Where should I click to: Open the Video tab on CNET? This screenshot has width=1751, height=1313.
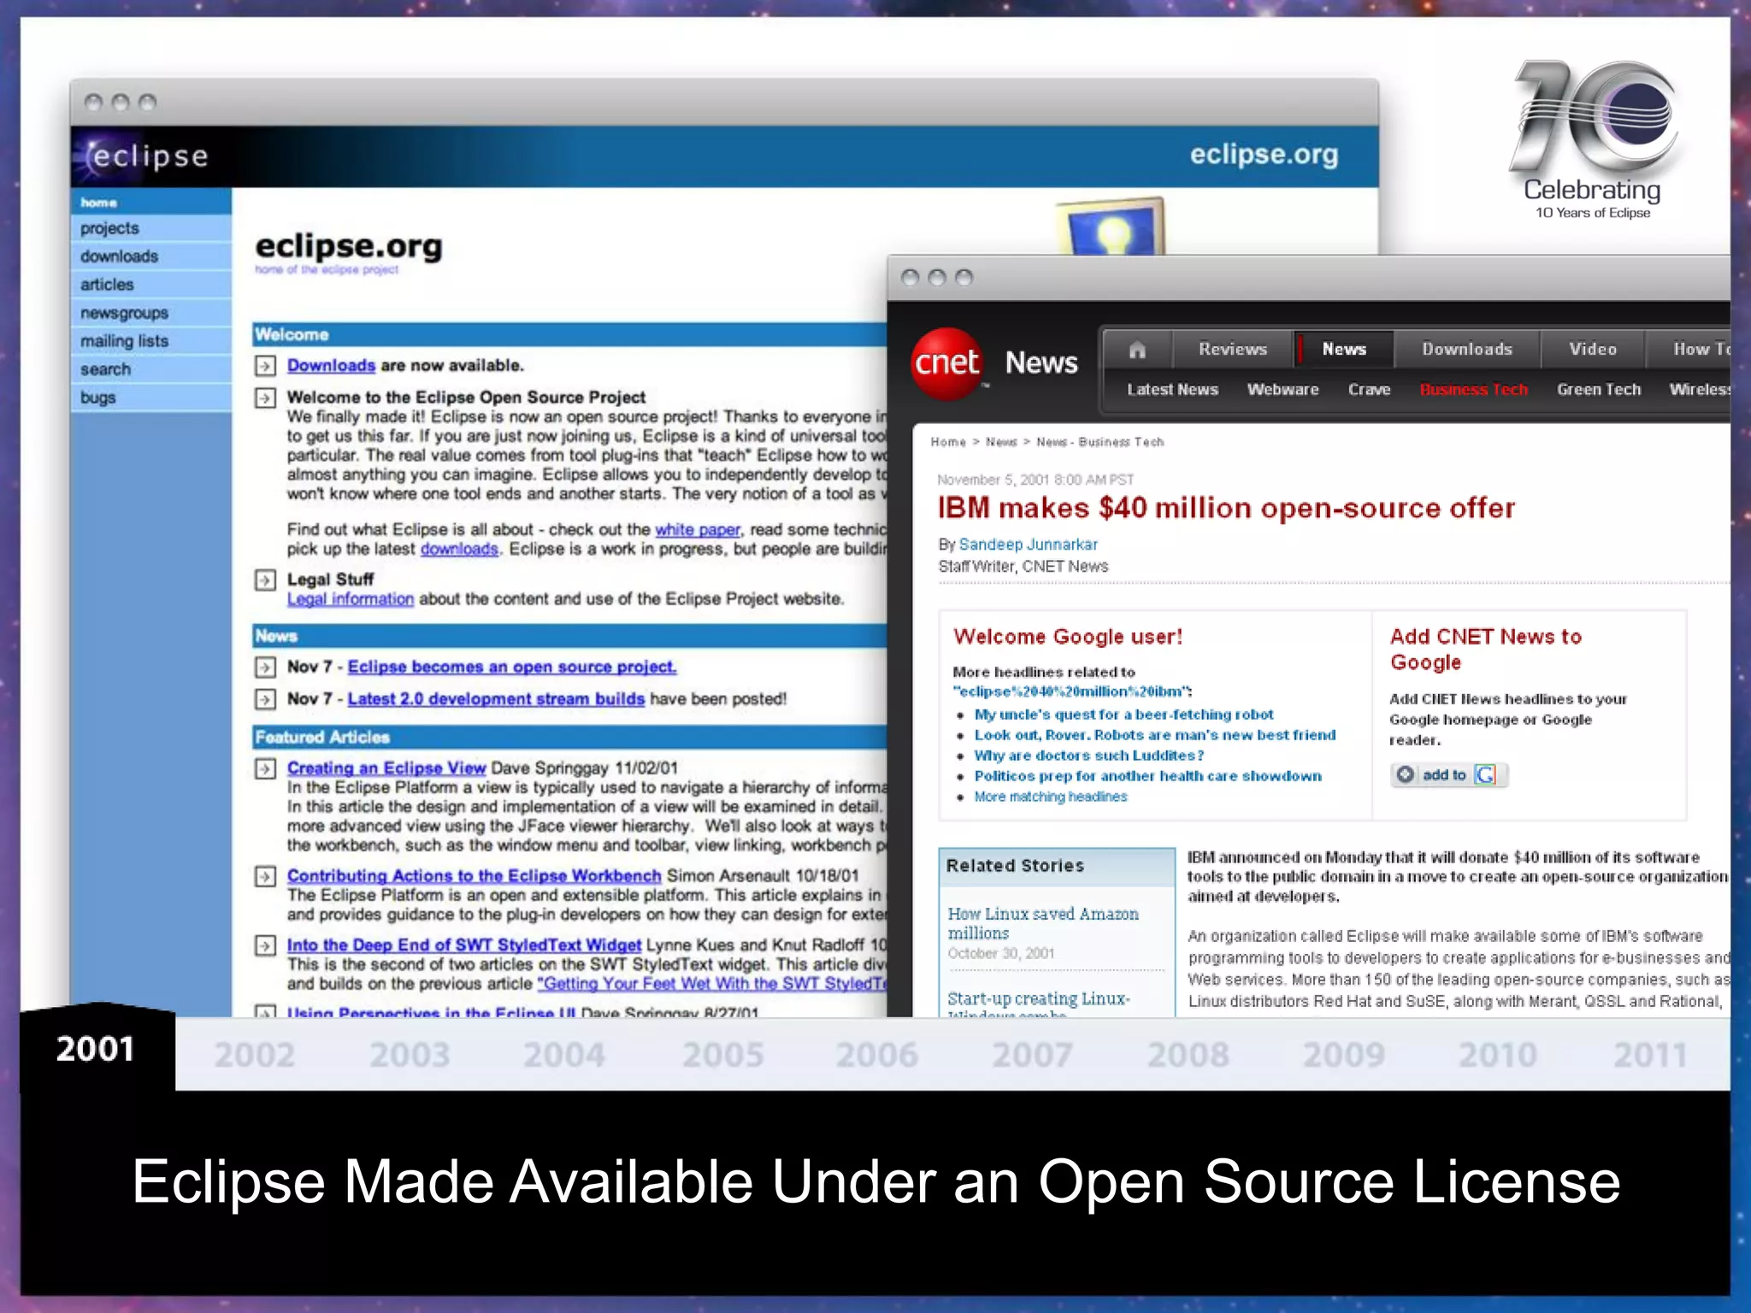pyautogui.click(x=1592, y=350)
